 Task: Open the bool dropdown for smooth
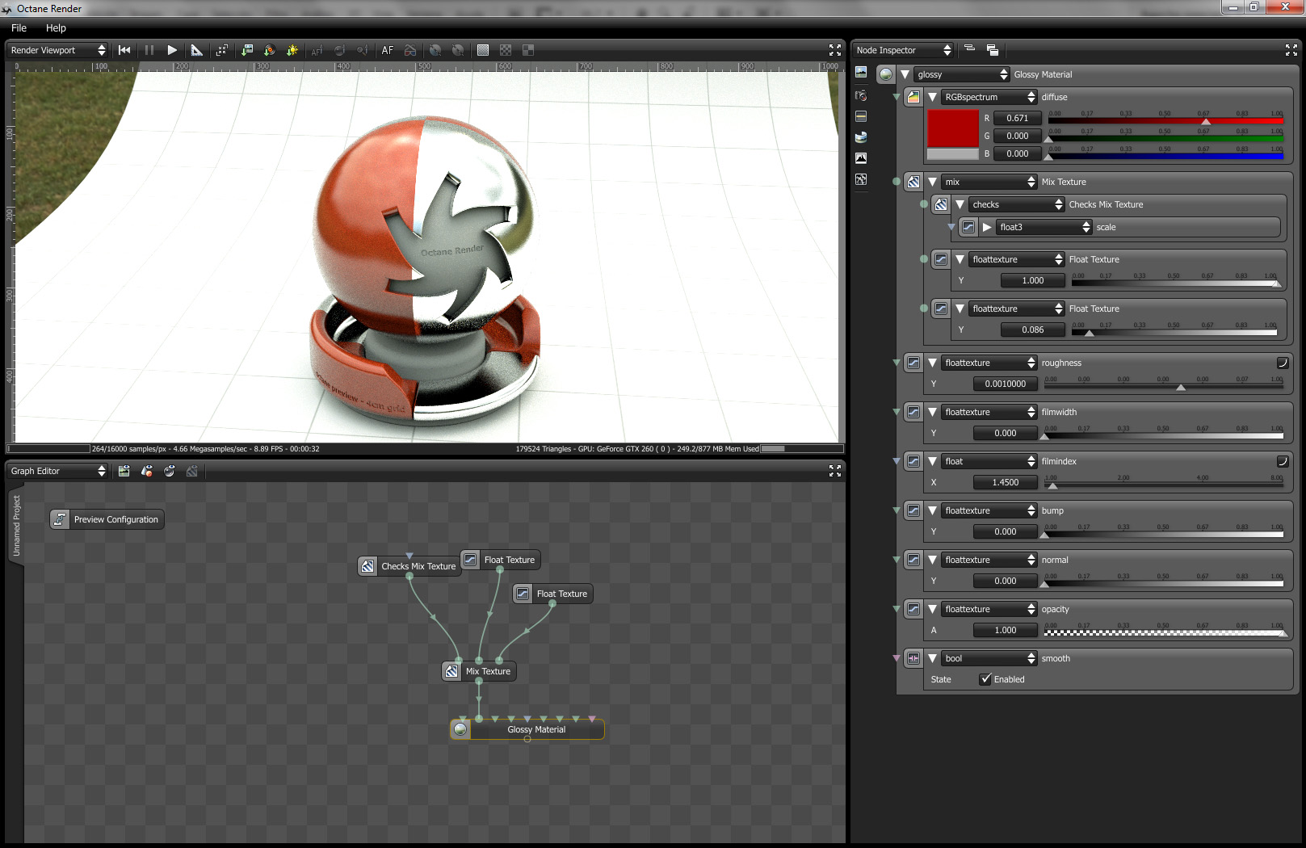point(989,658)
